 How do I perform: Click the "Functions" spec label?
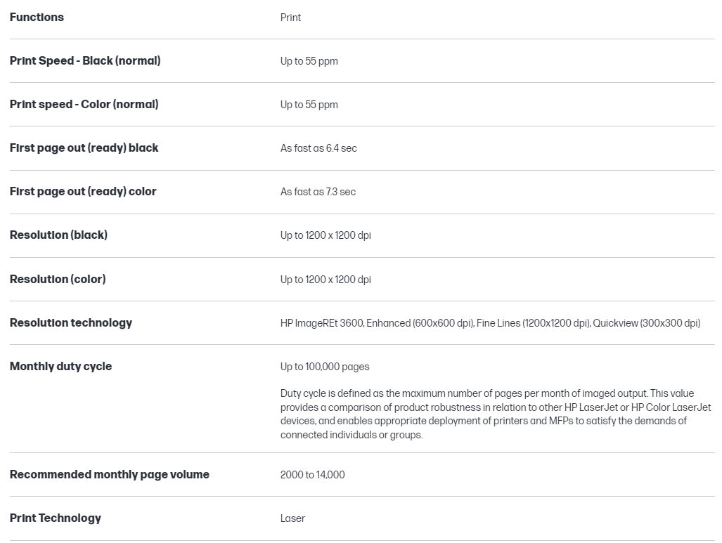(x=37, y=18)
